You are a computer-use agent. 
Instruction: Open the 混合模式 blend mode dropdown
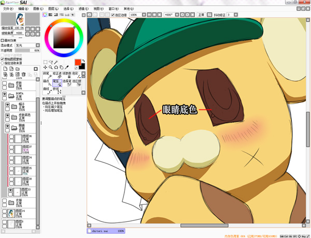(27, 46)
